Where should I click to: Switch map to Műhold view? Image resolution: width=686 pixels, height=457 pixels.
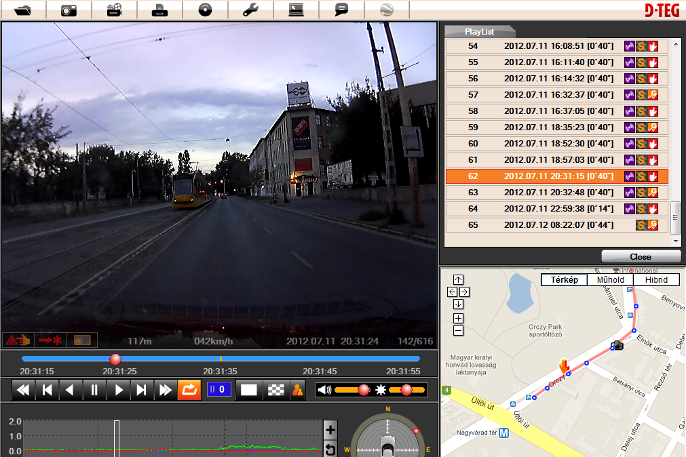(x=610, y=280)
